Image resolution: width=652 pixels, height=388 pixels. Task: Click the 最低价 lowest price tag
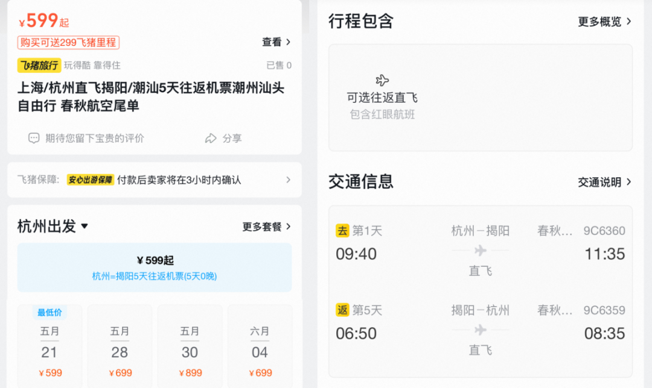tap(50, 313)
